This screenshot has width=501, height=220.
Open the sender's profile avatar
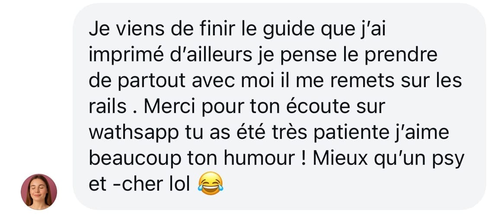(39, 192)
